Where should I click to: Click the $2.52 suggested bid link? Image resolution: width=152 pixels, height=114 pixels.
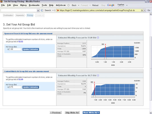[21, 42]
